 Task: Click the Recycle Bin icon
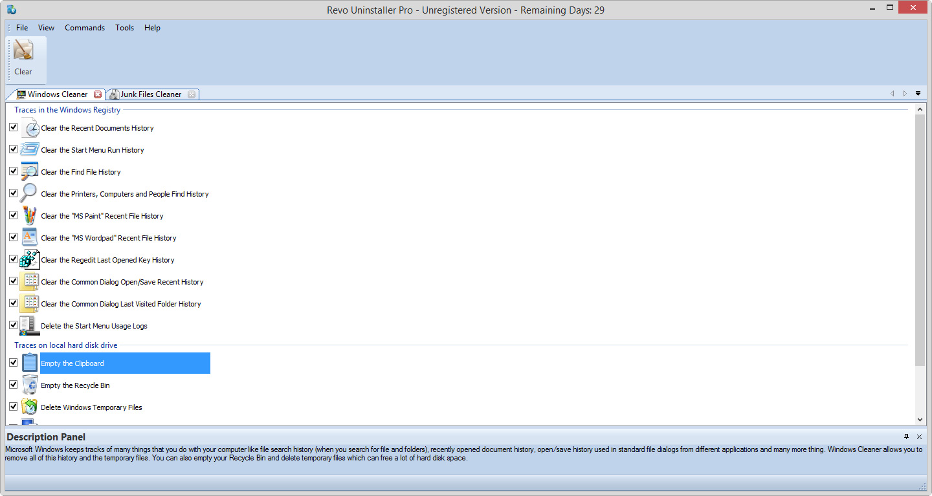coord(30,385)
